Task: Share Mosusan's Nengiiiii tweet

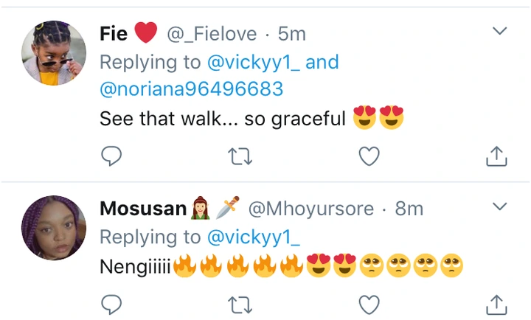Action: [496, 303]
